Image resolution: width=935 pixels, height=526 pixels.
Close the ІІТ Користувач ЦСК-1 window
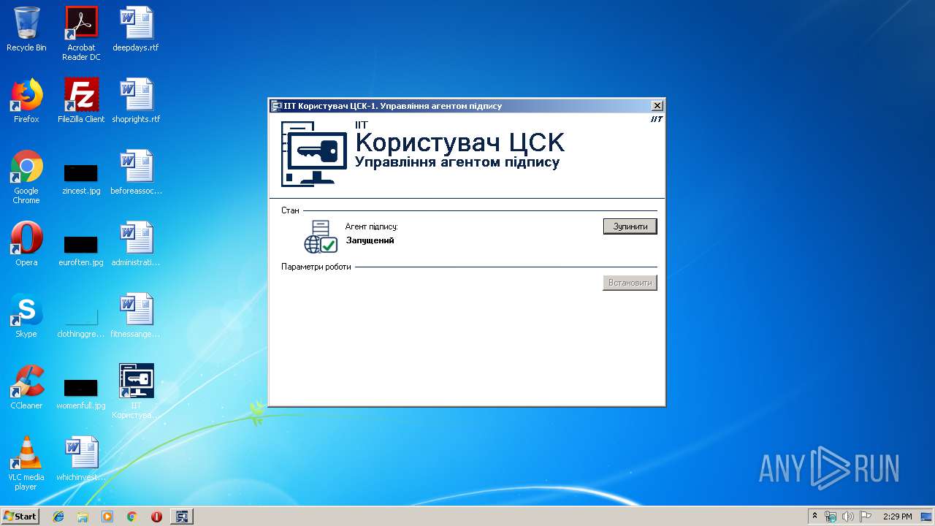657,106
